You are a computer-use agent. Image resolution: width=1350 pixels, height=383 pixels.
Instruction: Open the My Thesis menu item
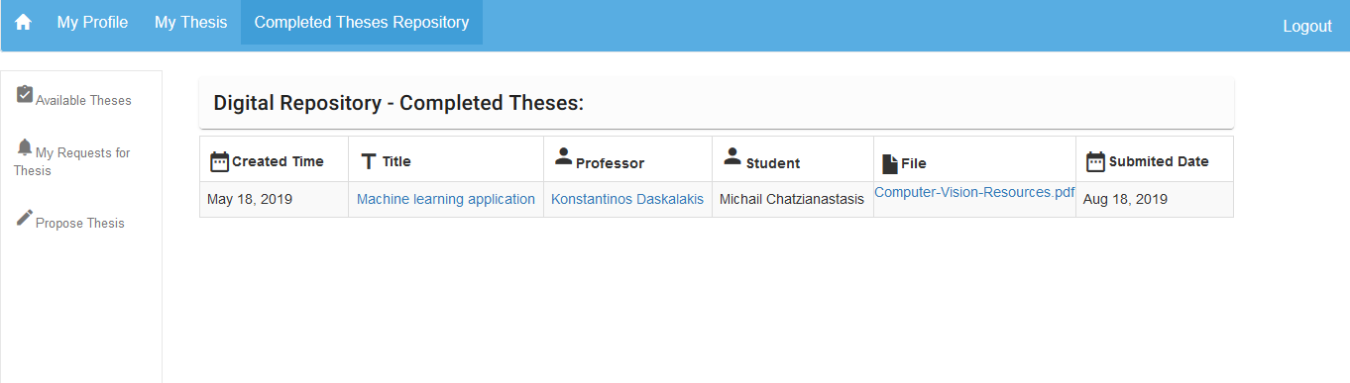click(190, 23)
